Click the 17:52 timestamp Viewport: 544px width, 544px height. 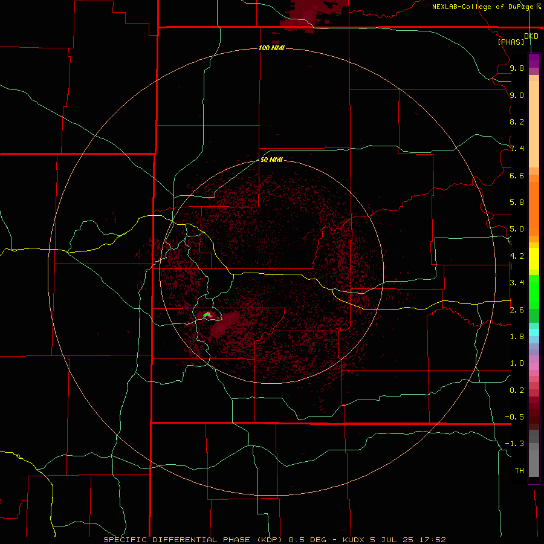pos(432,540)
